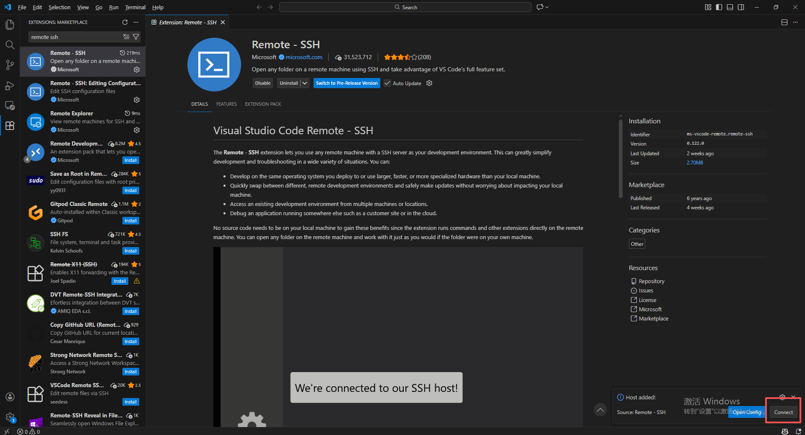Image resolution: width=805 pixels, height=435 pixels.
Task: Select Save as Root in Remote extension
Action: click(x=83, y=182)
